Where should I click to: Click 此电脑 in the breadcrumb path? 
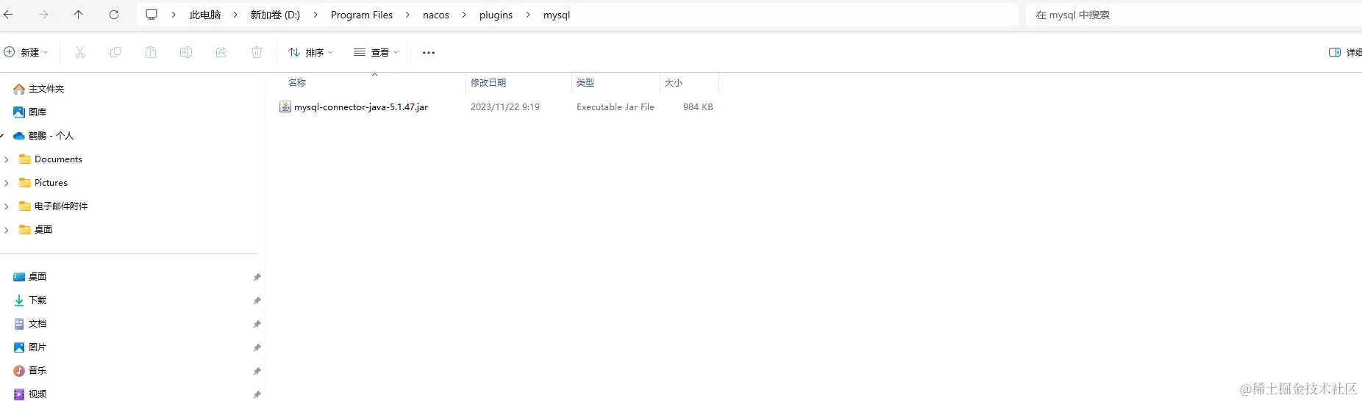tap(205, 15)
